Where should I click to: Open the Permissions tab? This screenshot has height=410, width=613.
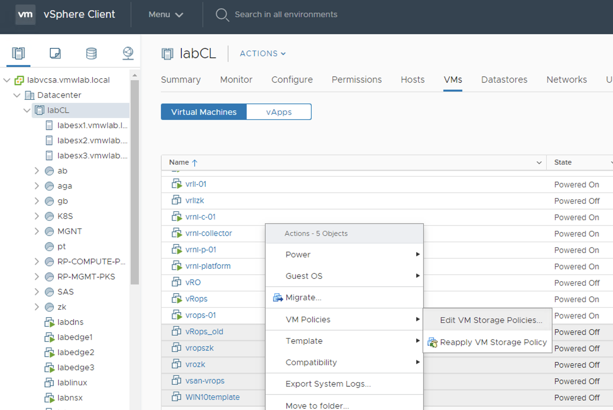(357, 79)
